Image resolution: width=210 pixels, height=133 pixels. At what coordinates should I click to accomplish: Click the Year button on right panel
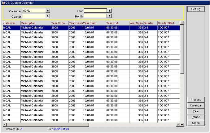[x=195, y=111]
